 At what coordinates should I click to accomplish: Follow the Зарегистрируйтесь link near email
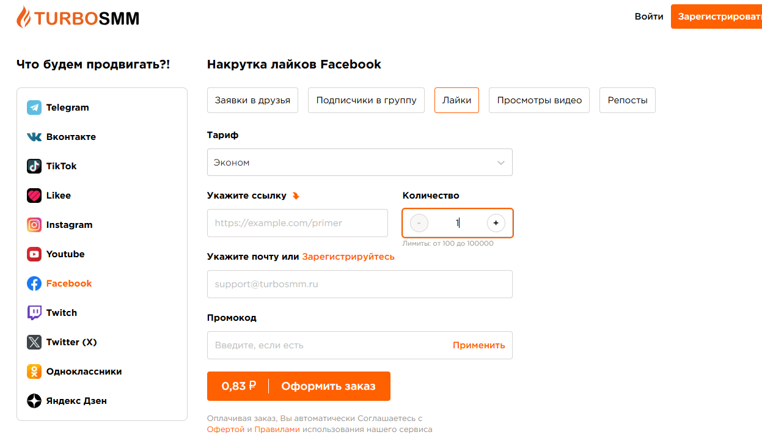[348, 257]
